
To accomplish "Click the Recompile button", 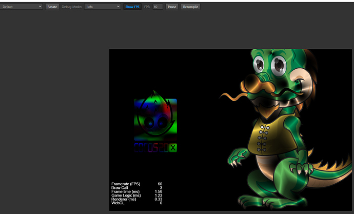I will tap(190, 7).
